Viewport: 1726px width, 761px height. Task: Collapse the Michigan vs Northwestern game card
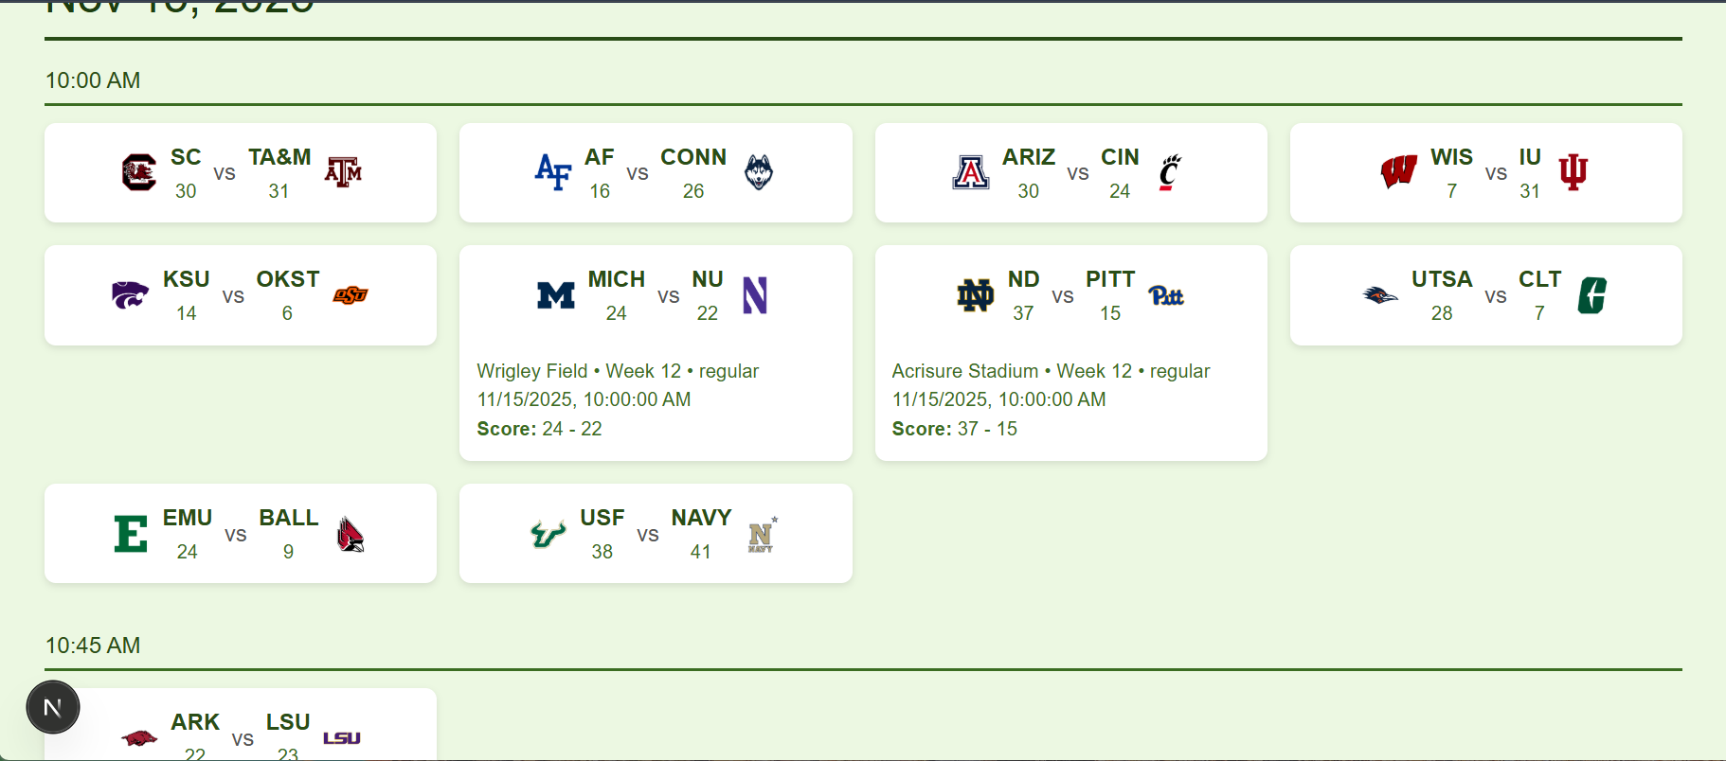(655, 294)
